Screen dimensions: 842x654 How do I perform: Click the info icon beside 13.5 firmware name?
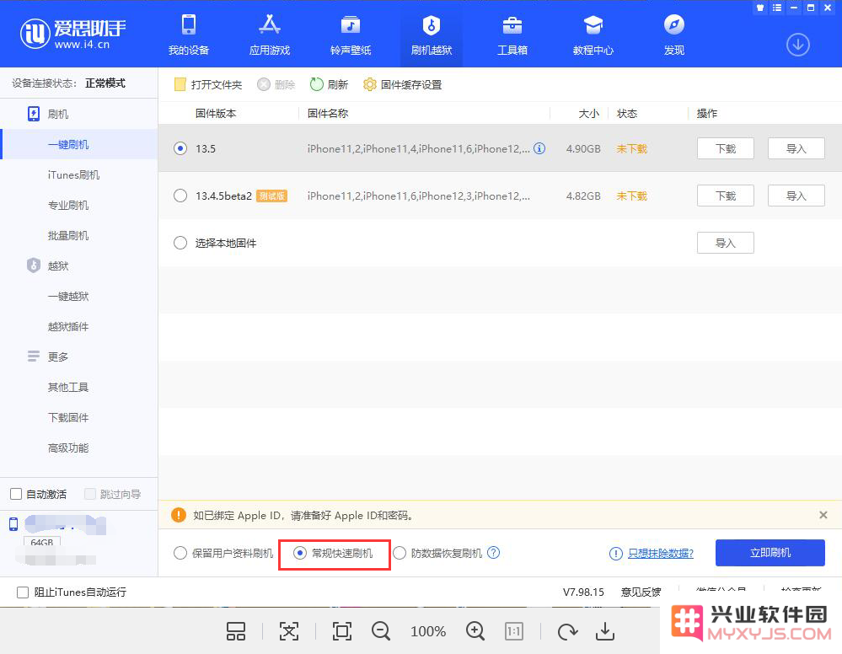pyautogui.click(x=539, y=148)
